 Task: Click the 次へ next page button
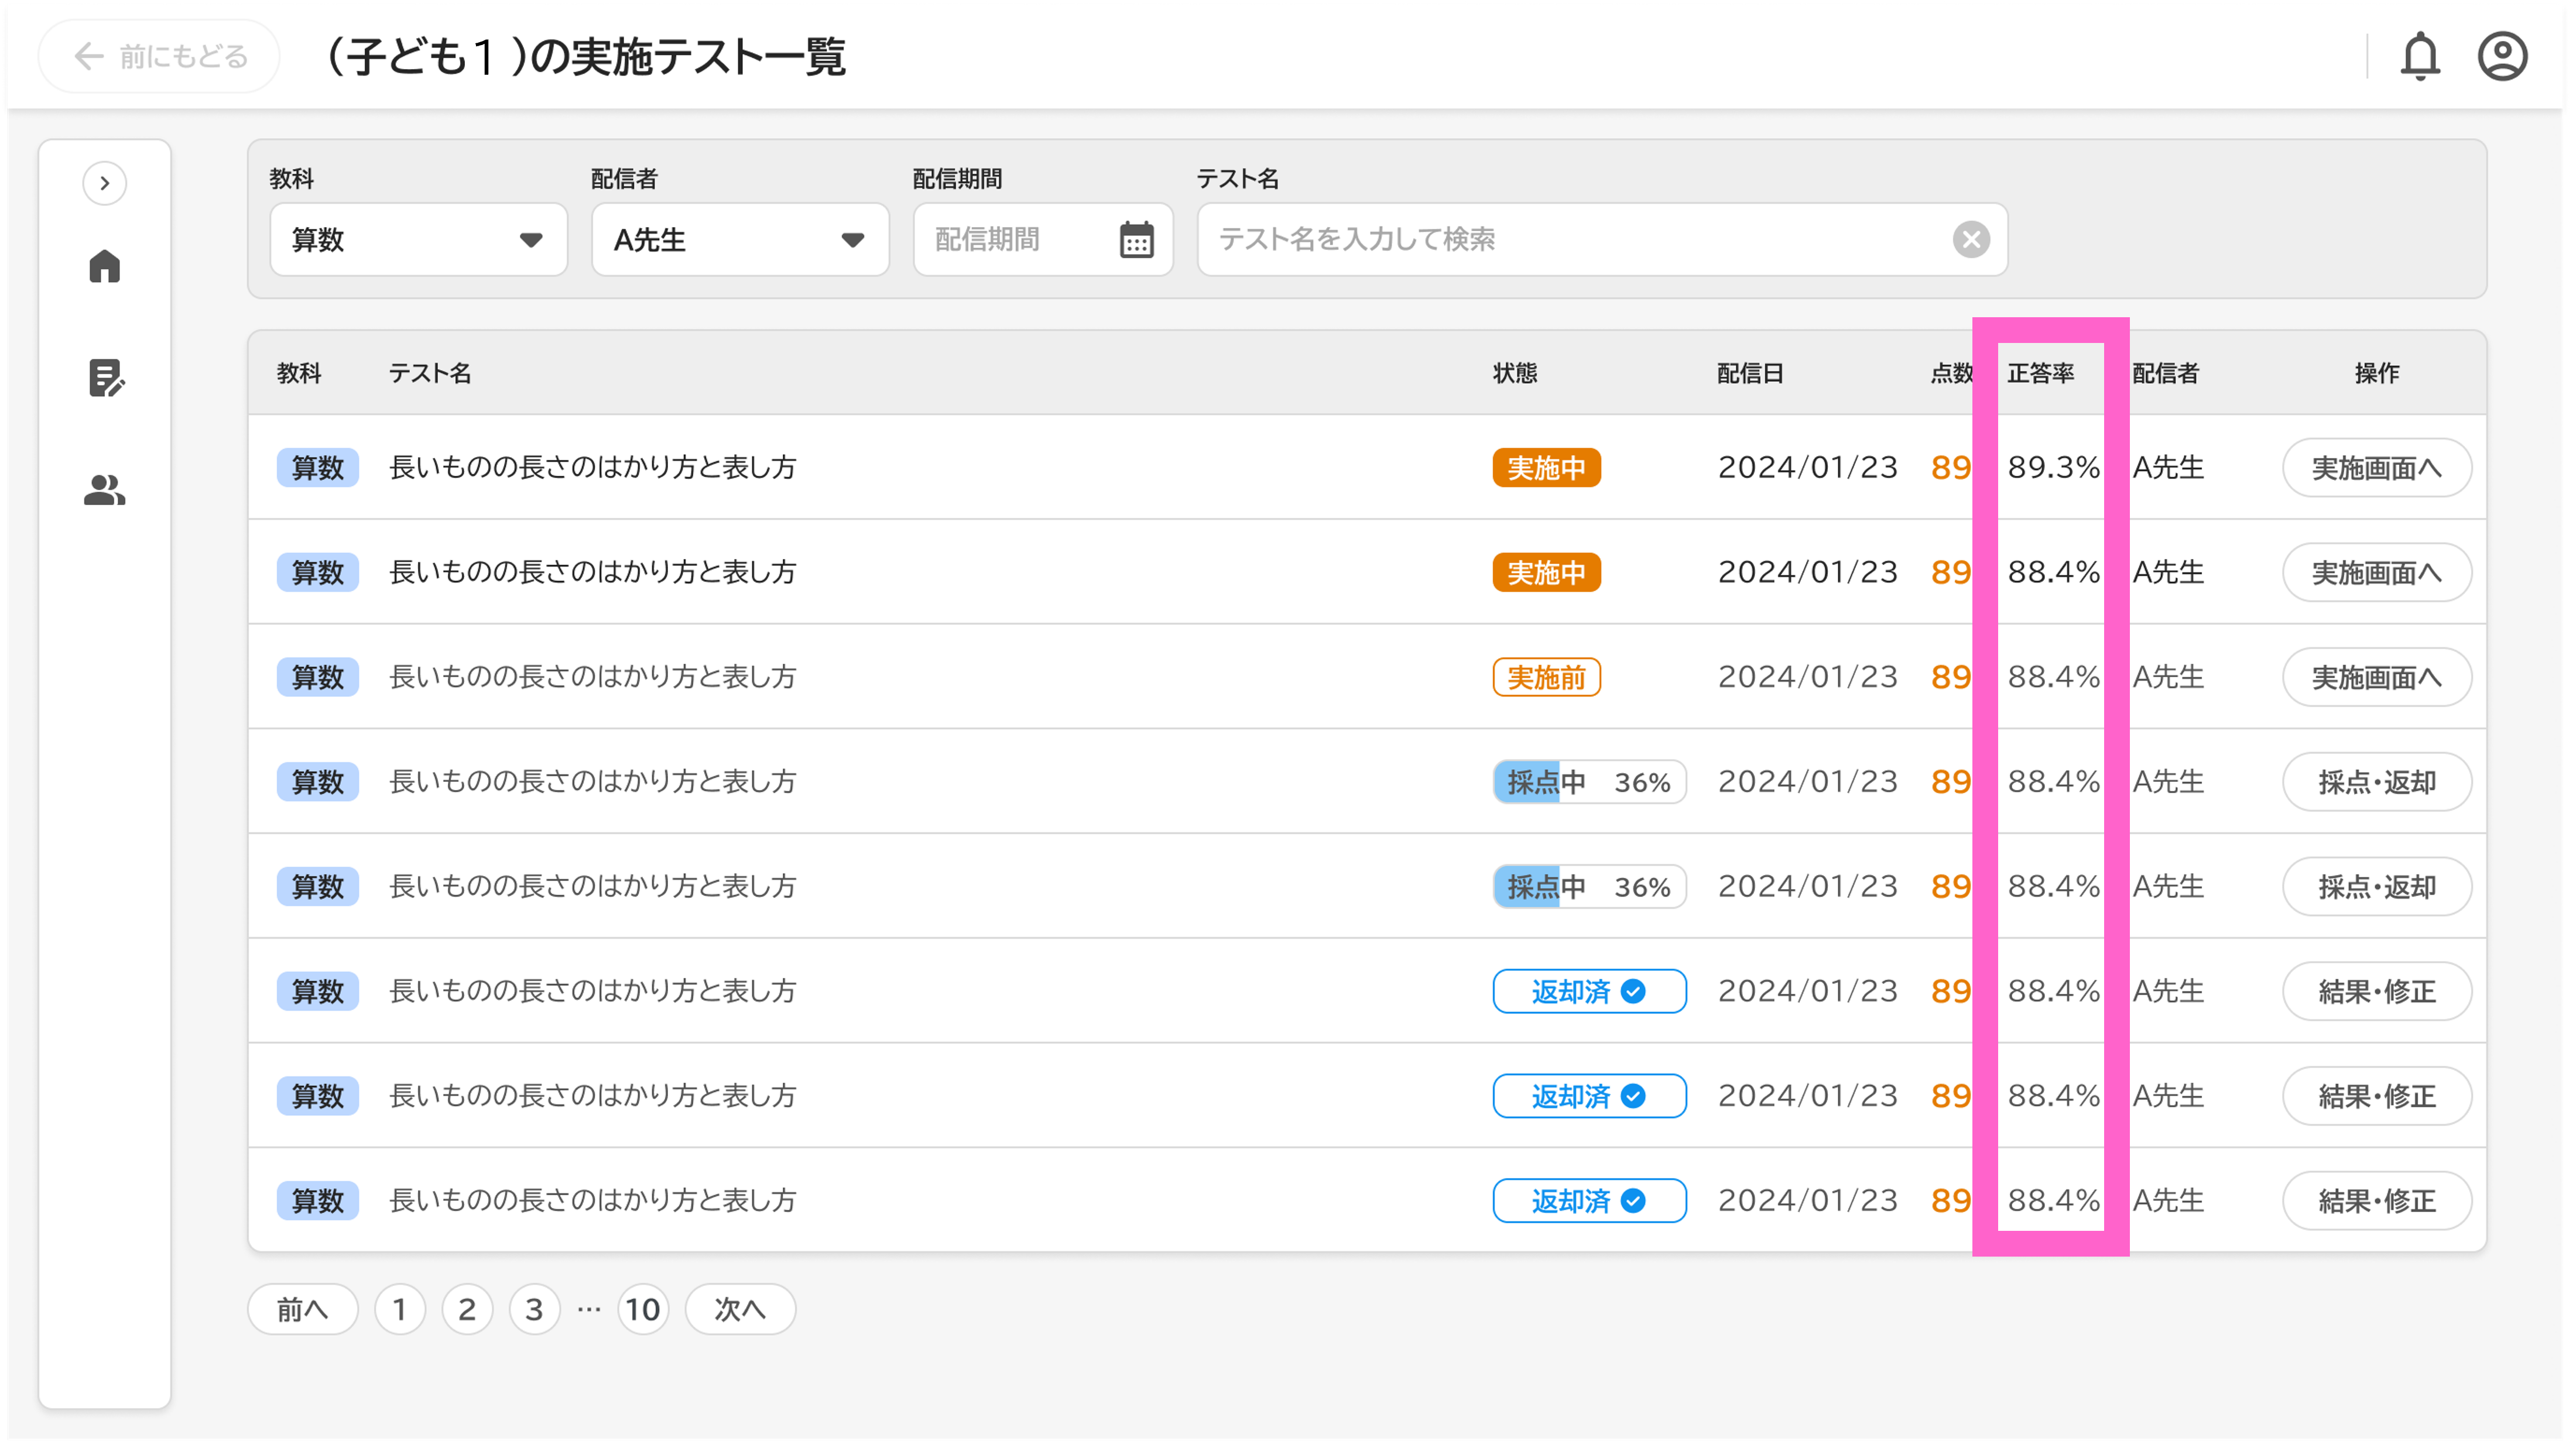click(x=740, y=1309)
